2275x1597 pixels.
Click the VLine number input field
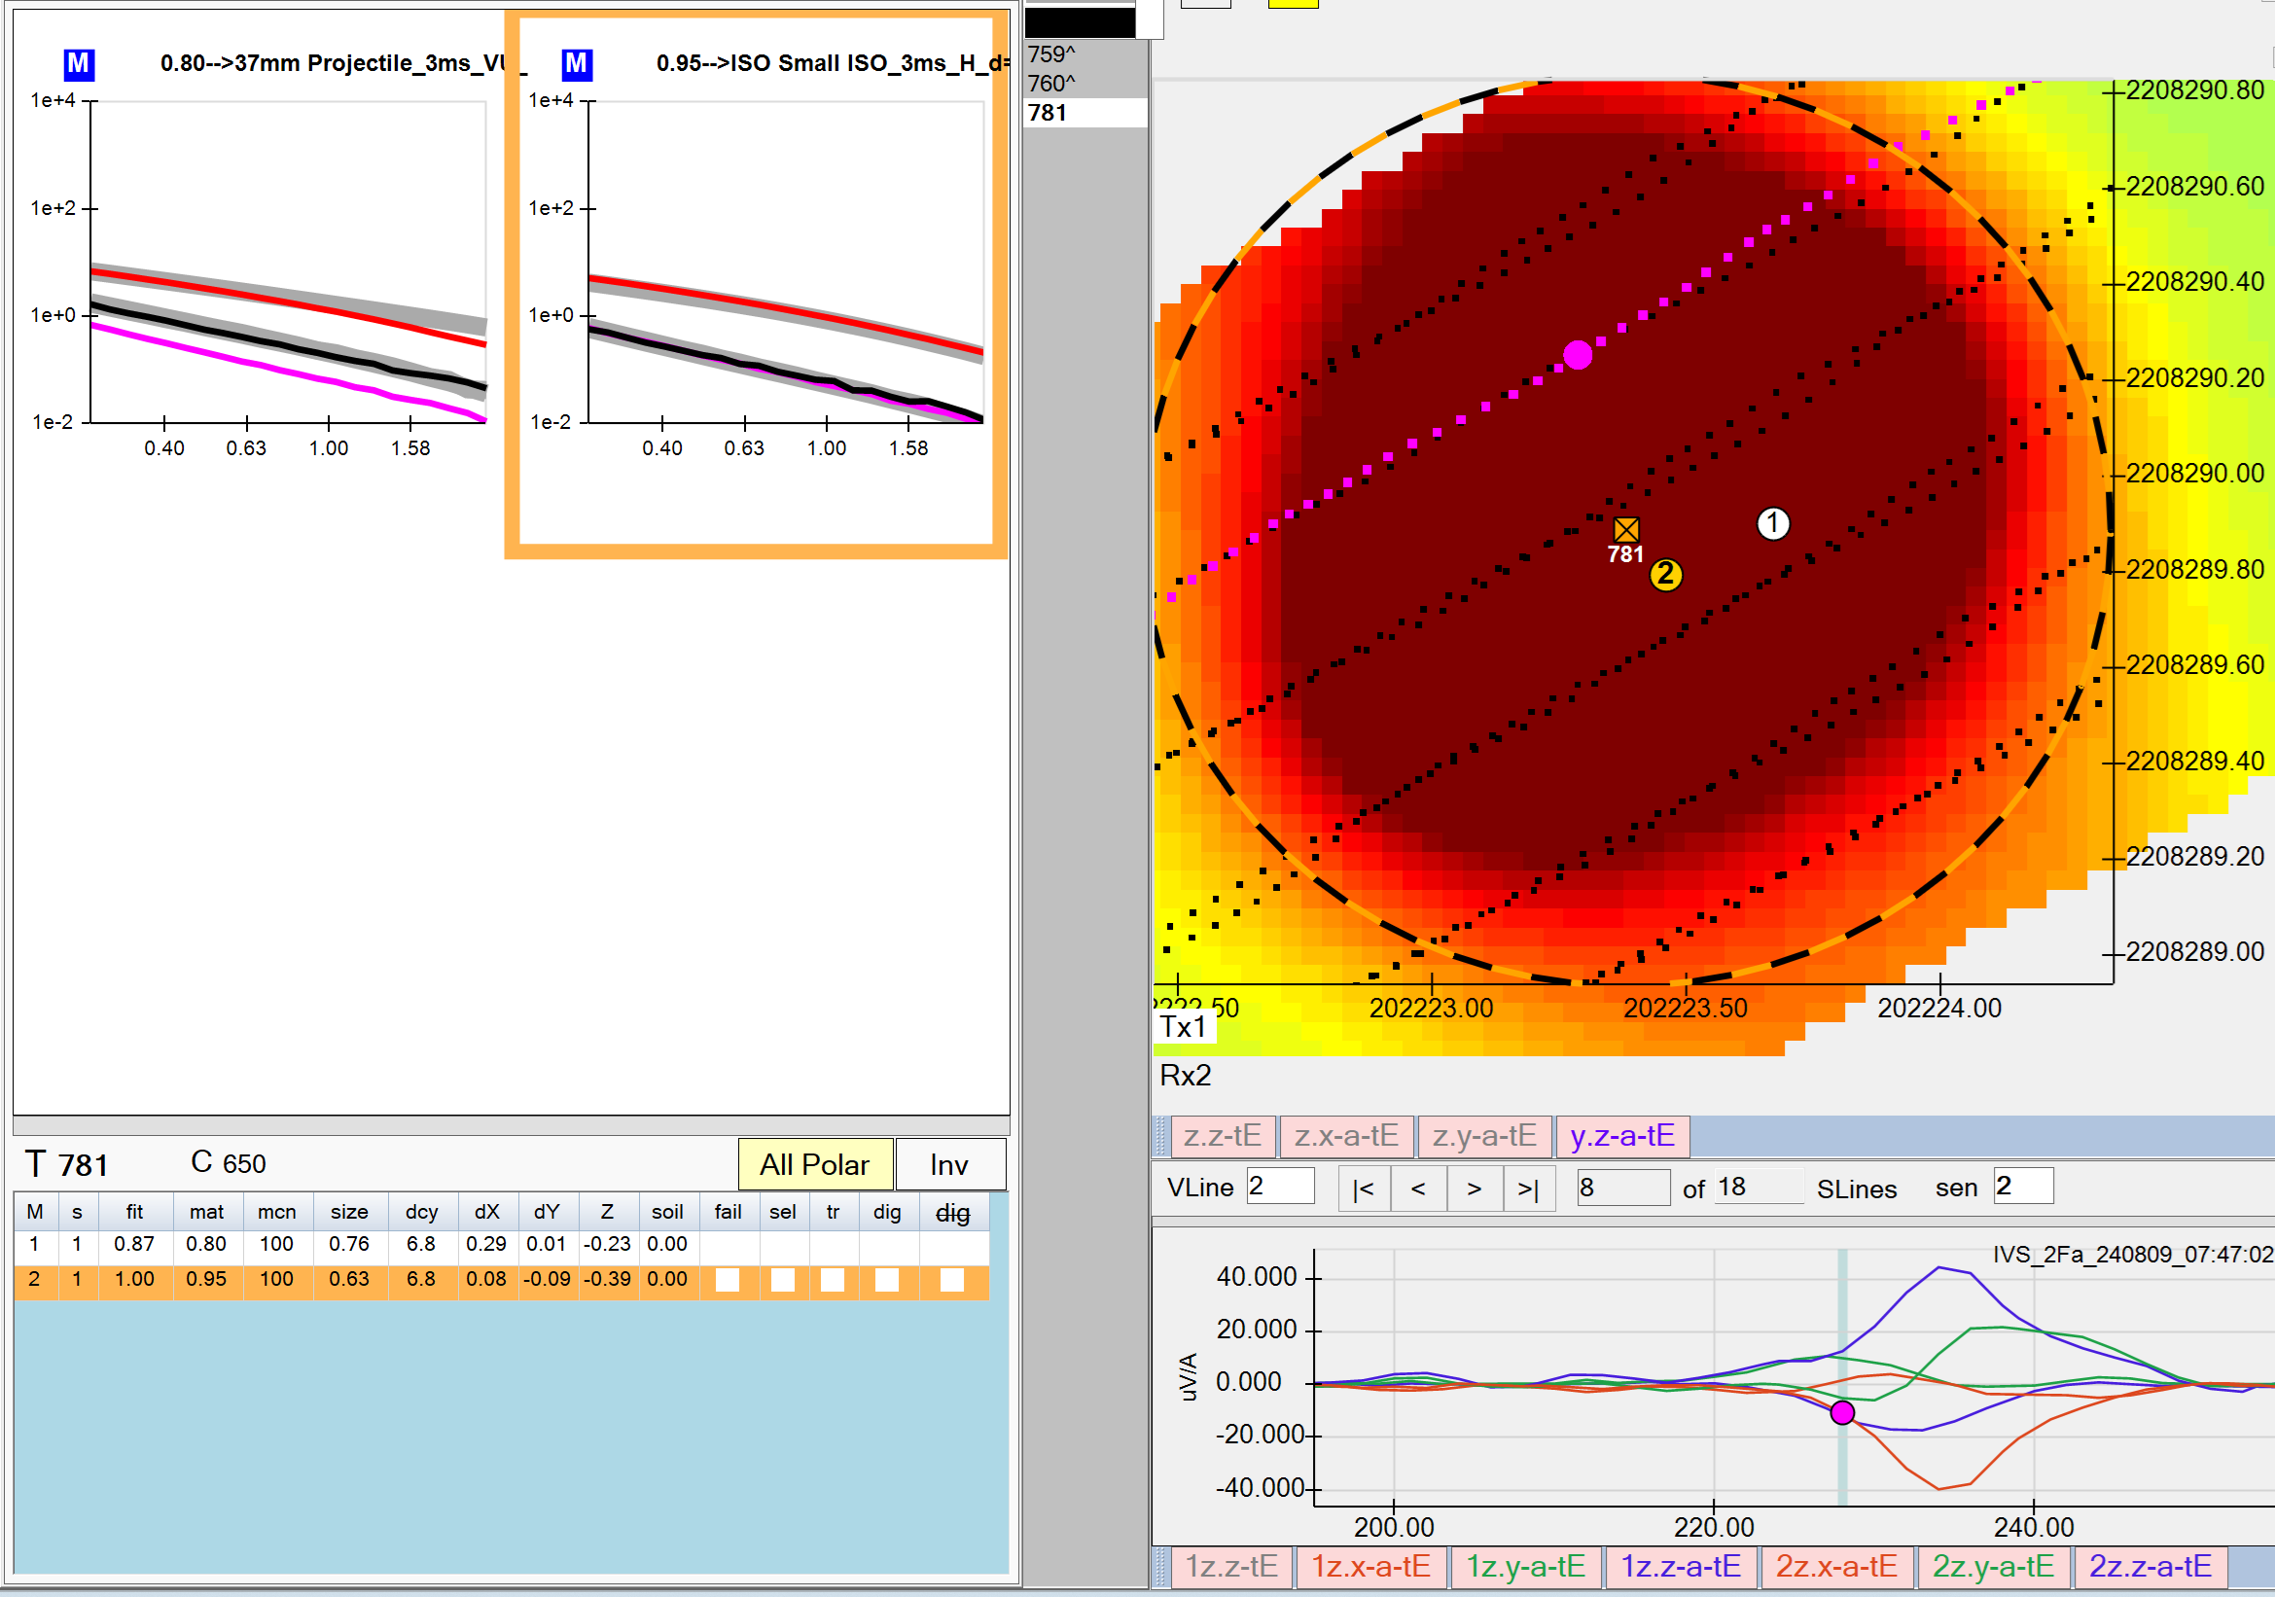pos(1279,1187)
